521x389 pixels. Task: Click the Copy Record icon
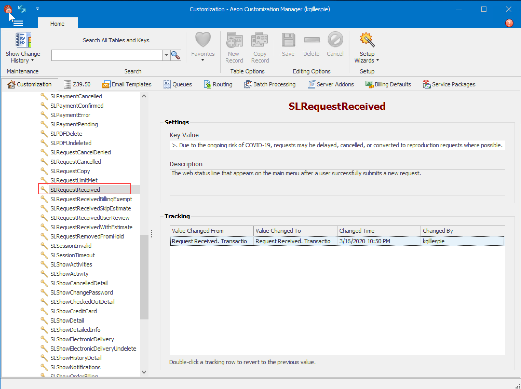click(260, 40)
